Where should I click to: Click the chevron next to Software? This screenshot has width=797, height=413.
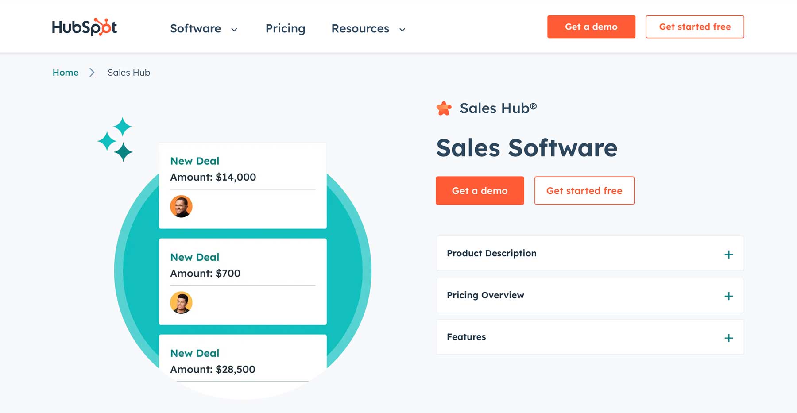[x=234, y=30]
